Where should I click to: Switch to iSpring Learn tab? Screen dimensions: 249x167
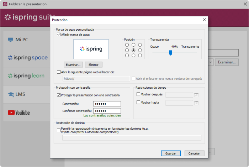coord(27,76)
